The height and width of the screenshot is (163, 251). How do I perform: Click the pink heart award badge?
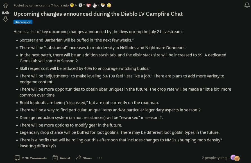pos(89,5)
